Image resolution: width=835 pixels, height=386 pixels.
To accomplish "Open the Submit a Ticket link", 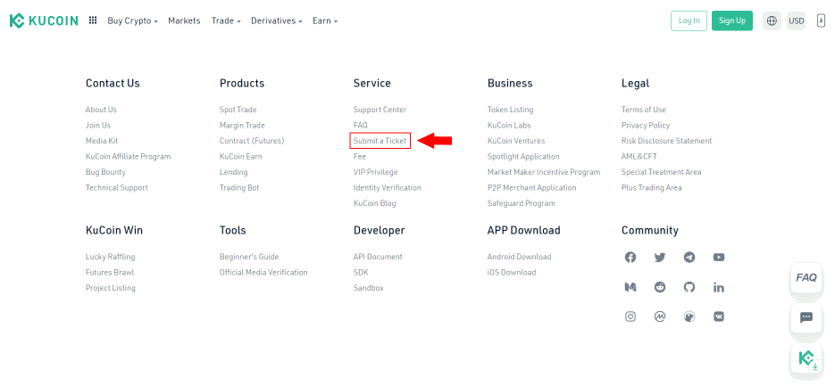I will click(380, 141).
